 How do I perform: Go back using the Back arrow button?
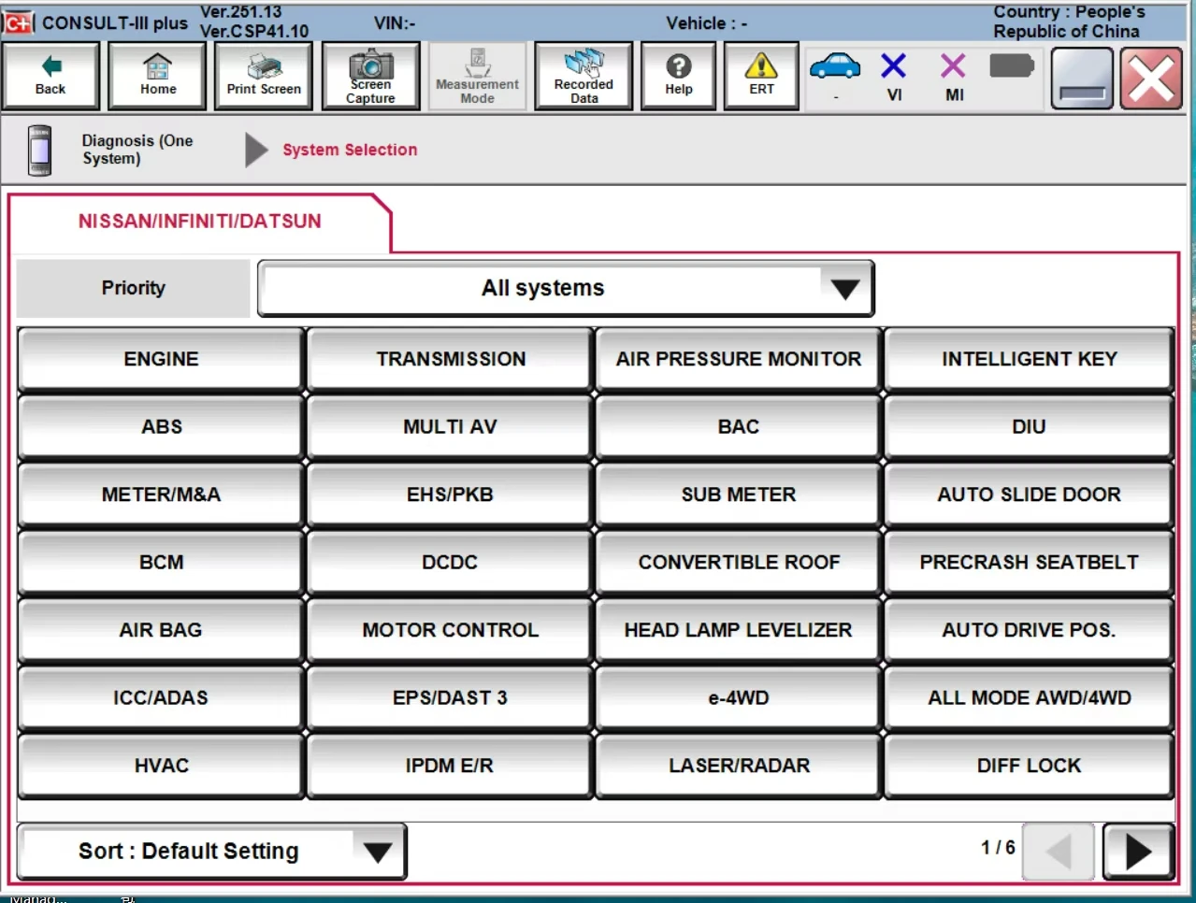[x=51, y=76]
